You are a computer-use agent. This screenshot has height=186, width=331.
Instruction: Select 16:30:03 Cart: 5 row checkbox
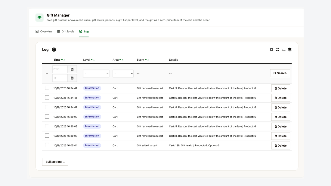tap(47, 126)
